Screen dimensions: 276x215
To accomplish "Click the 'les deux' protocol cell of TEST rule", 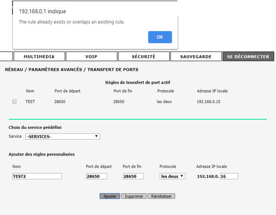I will coord(164,101).
